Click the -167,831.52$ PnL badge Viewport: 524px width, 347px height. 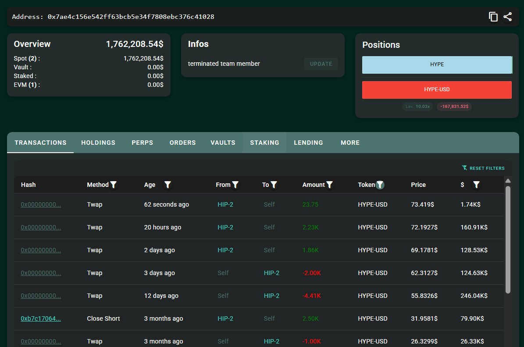454,106
